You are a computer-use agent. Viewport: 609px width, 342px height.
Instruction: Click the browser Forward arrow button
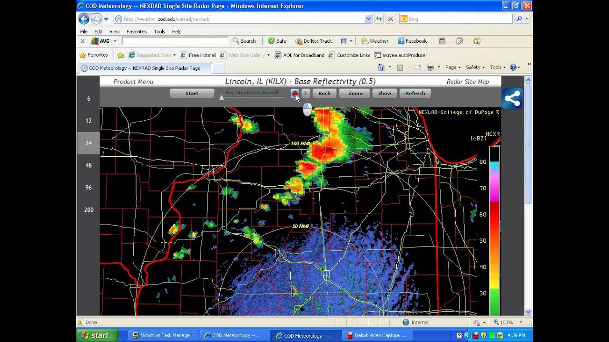(x=96, y=19)
